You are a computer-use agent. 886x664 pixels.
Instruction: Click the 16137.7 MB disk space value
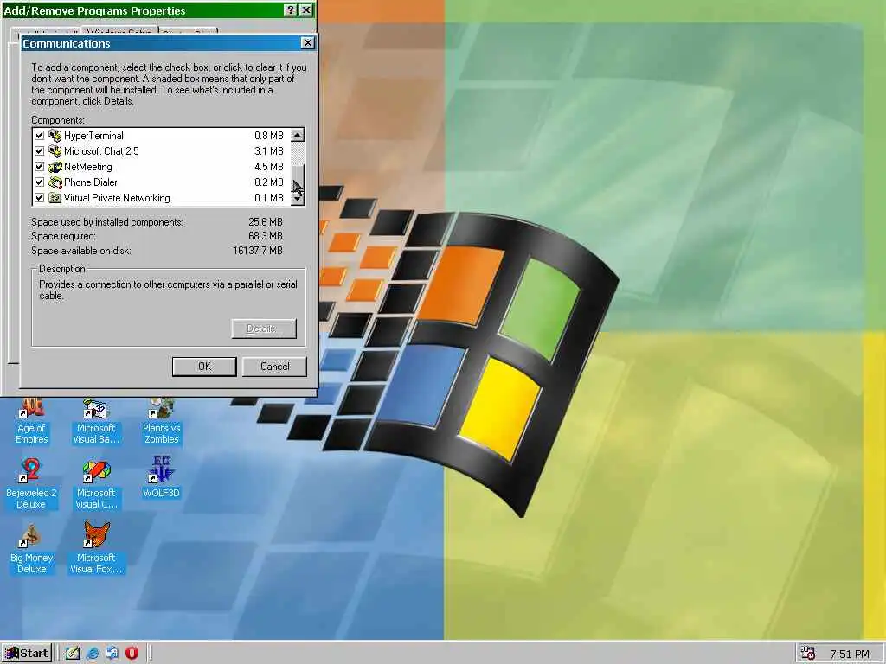258,250
